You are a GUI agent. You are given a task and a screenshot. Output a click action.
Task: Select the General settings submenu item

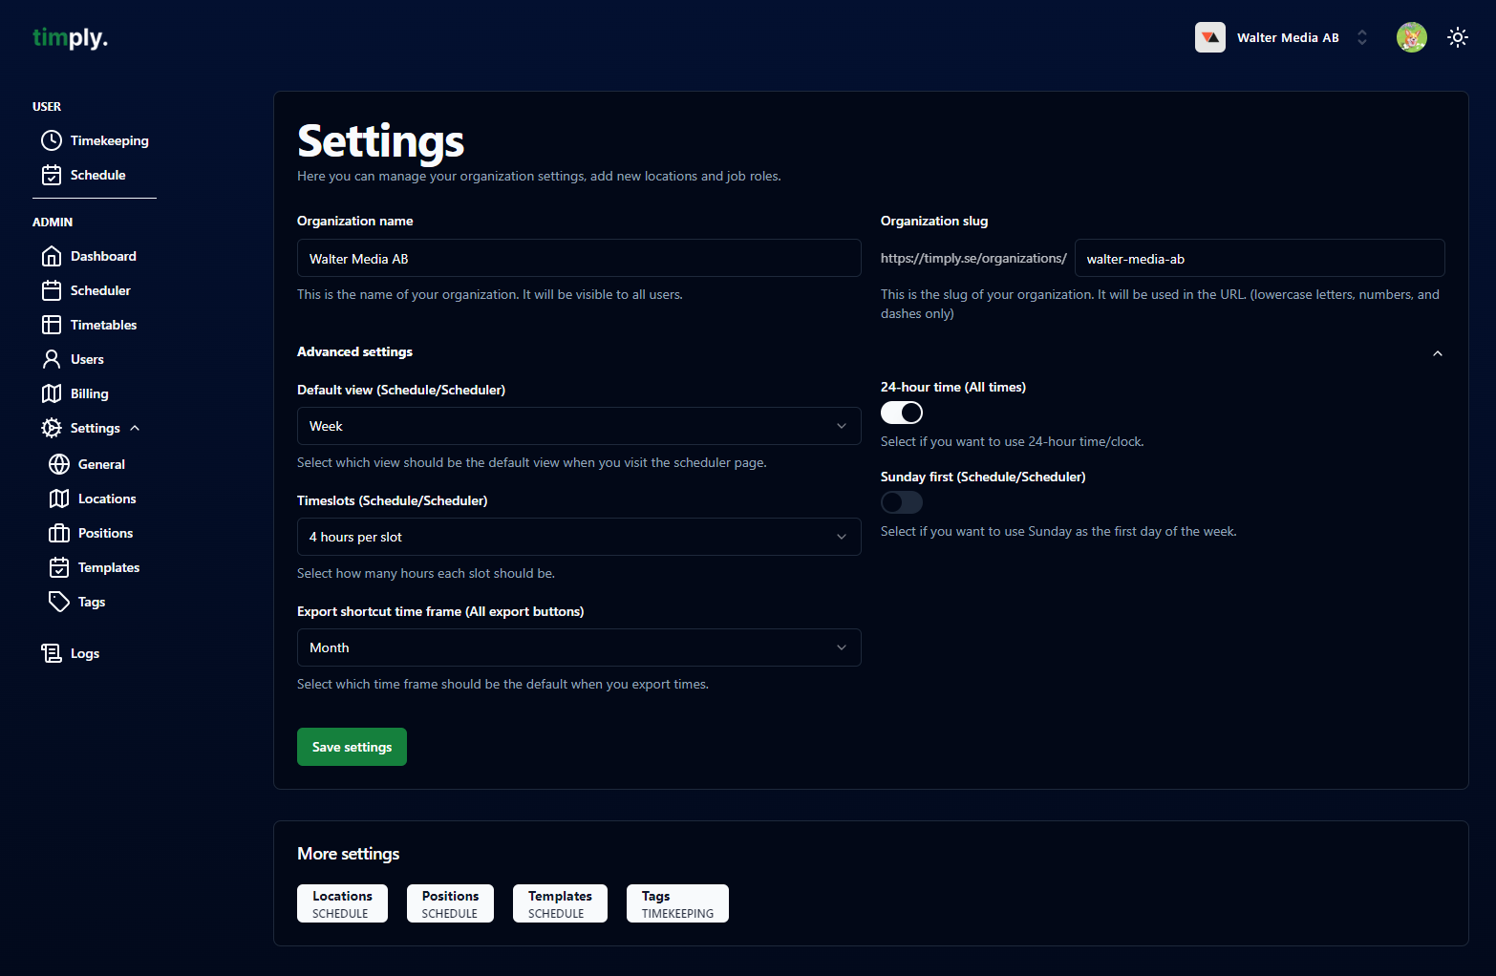point(101,464)
